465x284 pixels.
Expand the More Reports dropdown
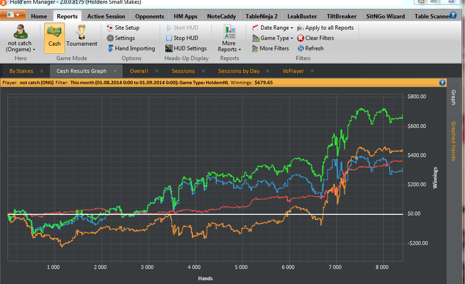pos(229,38)
